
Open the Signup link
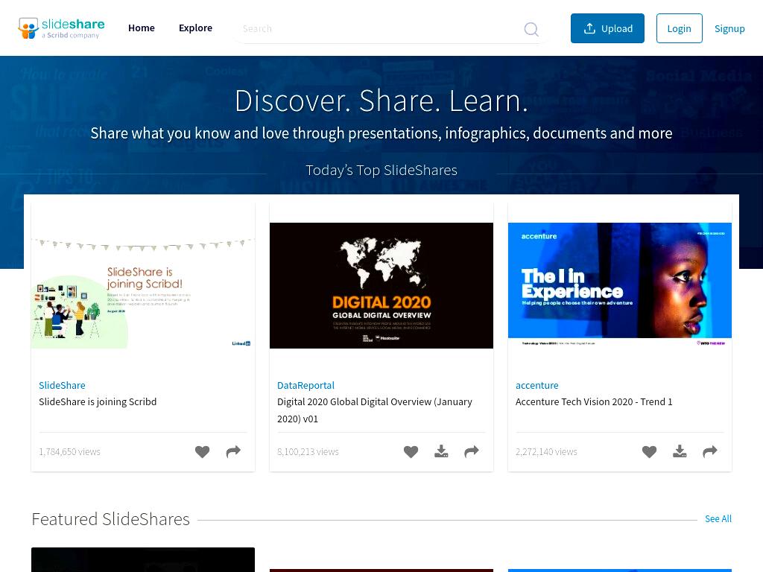click(729, 29)
